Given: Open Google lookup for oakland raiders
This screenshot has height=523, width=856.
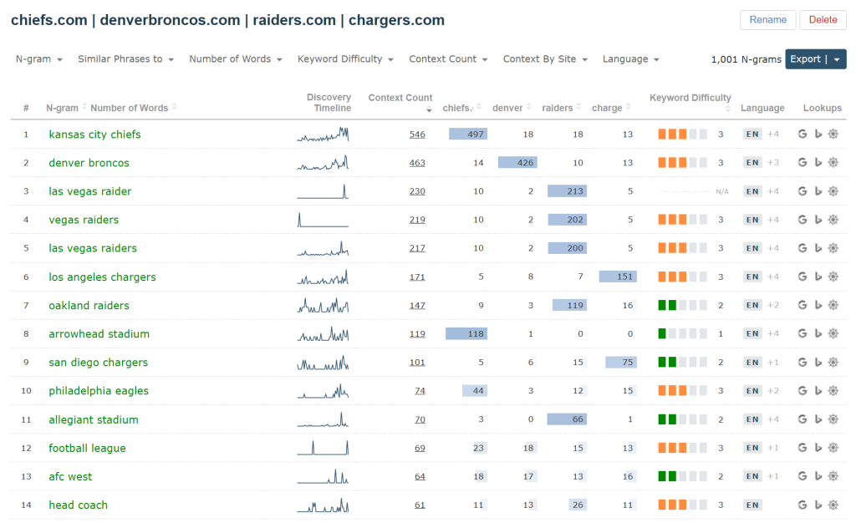Looking at the screenshot, I should pyautogui.click(x=802, y=306).
